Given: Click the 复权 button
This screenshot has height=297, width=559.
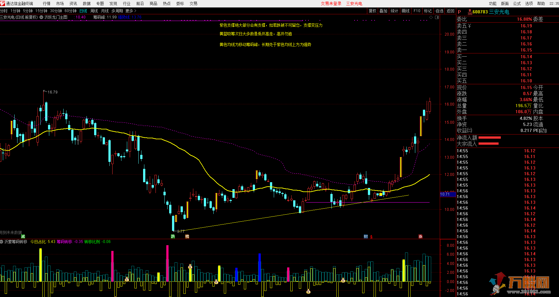Looking at the screenshot, I should [372, 11].
